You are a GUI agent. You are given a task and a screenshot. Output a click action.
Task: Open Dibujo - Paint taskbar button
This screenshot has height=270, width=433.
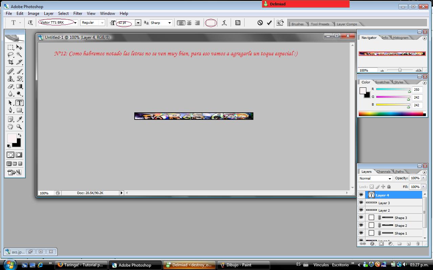(244, 265)
